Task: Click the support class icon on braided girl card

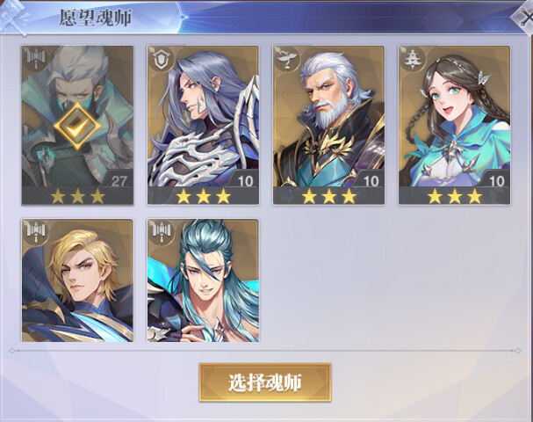Action: tap(413, 59)
